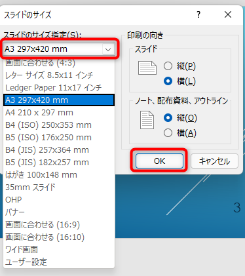245x276 pixels.
Task: Select ワイド画面 size option
Action: [x=59, y=250]
